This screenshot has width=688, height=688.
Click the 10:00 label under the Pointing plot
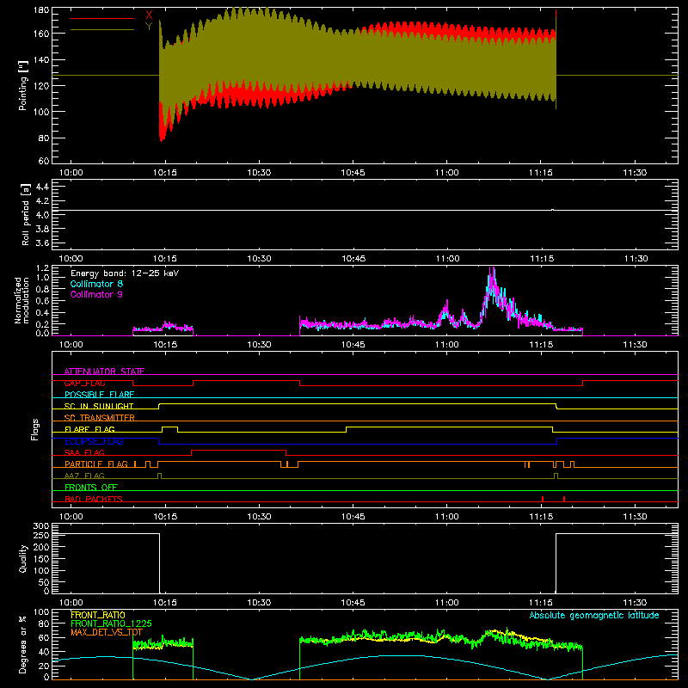tap(71, 173)
